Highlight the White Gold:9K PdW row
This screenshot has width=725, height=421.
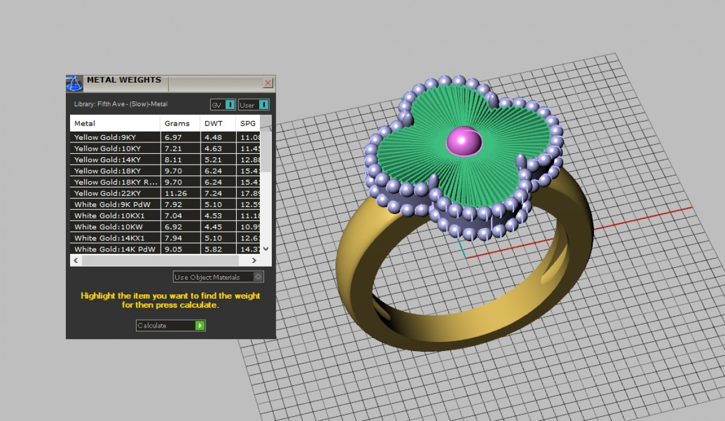[x=115, y=204]
